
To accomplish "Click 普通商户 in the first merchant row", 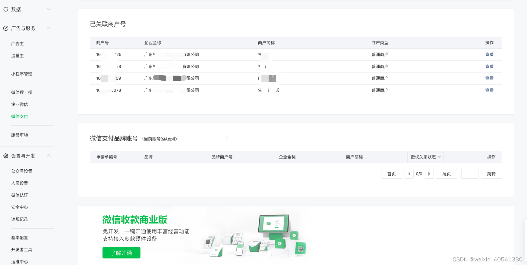I will 380,54.
